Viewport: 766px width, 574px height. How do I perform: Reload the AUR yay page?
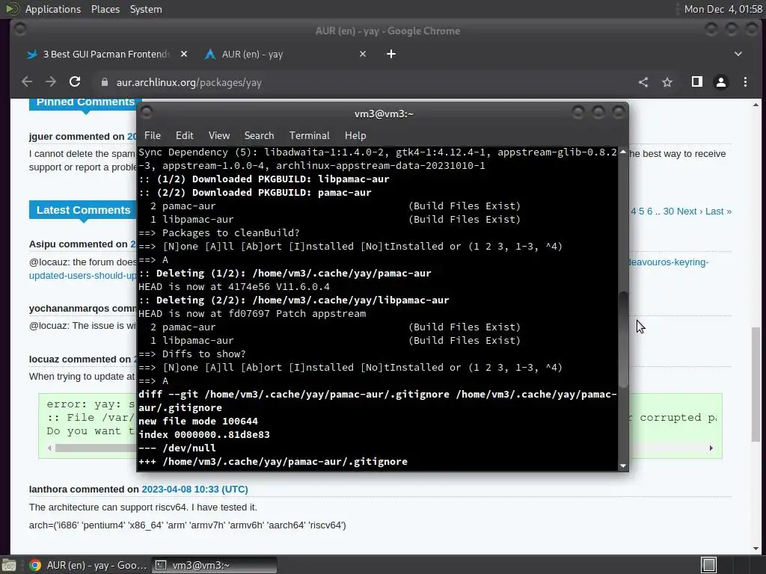[75, 82]
